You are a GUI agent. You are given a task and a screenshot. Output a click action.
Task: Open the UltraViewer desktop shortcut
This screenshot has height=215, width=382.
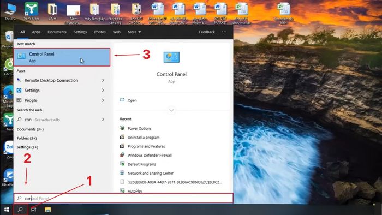[8, 177]
